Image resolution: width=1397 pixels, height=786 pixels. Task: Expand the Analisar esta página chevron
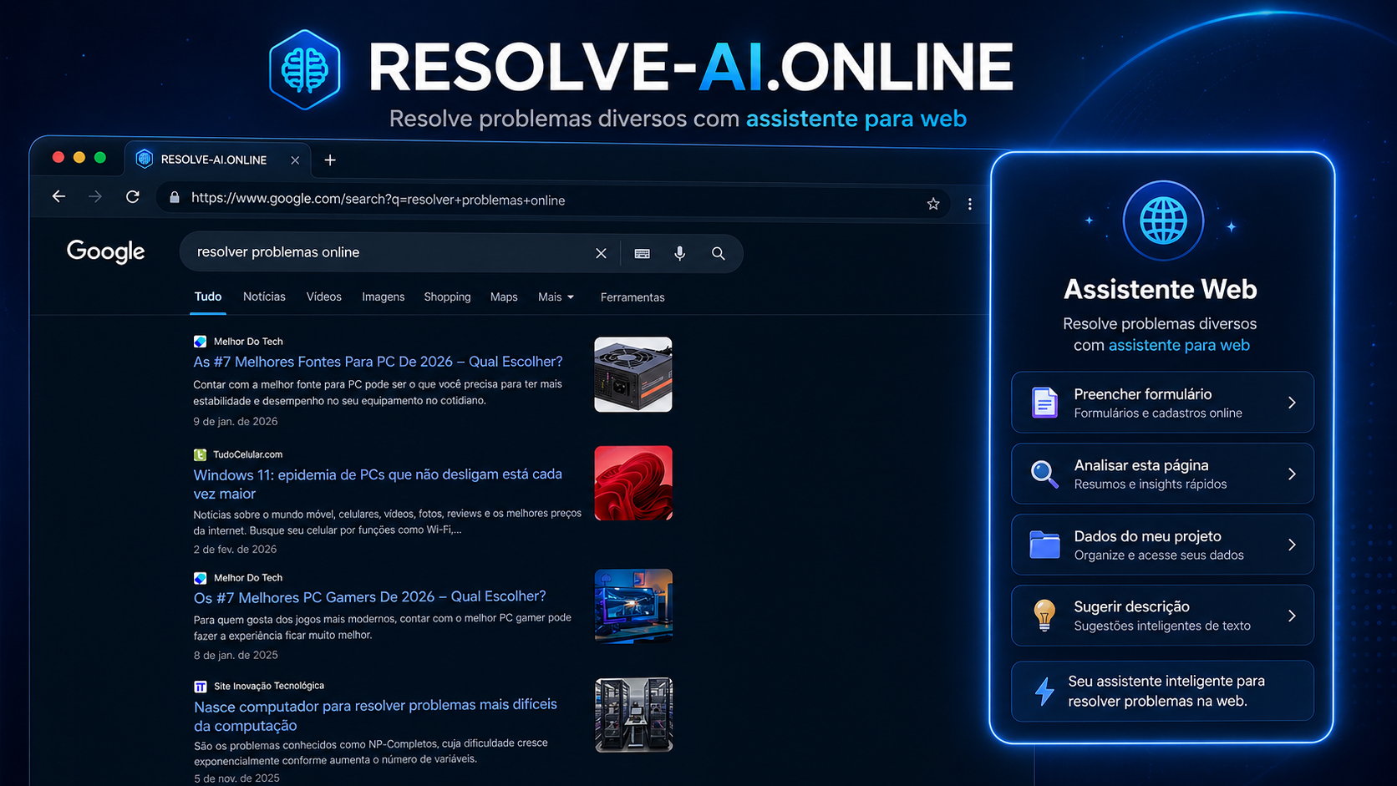point(1292,474)
